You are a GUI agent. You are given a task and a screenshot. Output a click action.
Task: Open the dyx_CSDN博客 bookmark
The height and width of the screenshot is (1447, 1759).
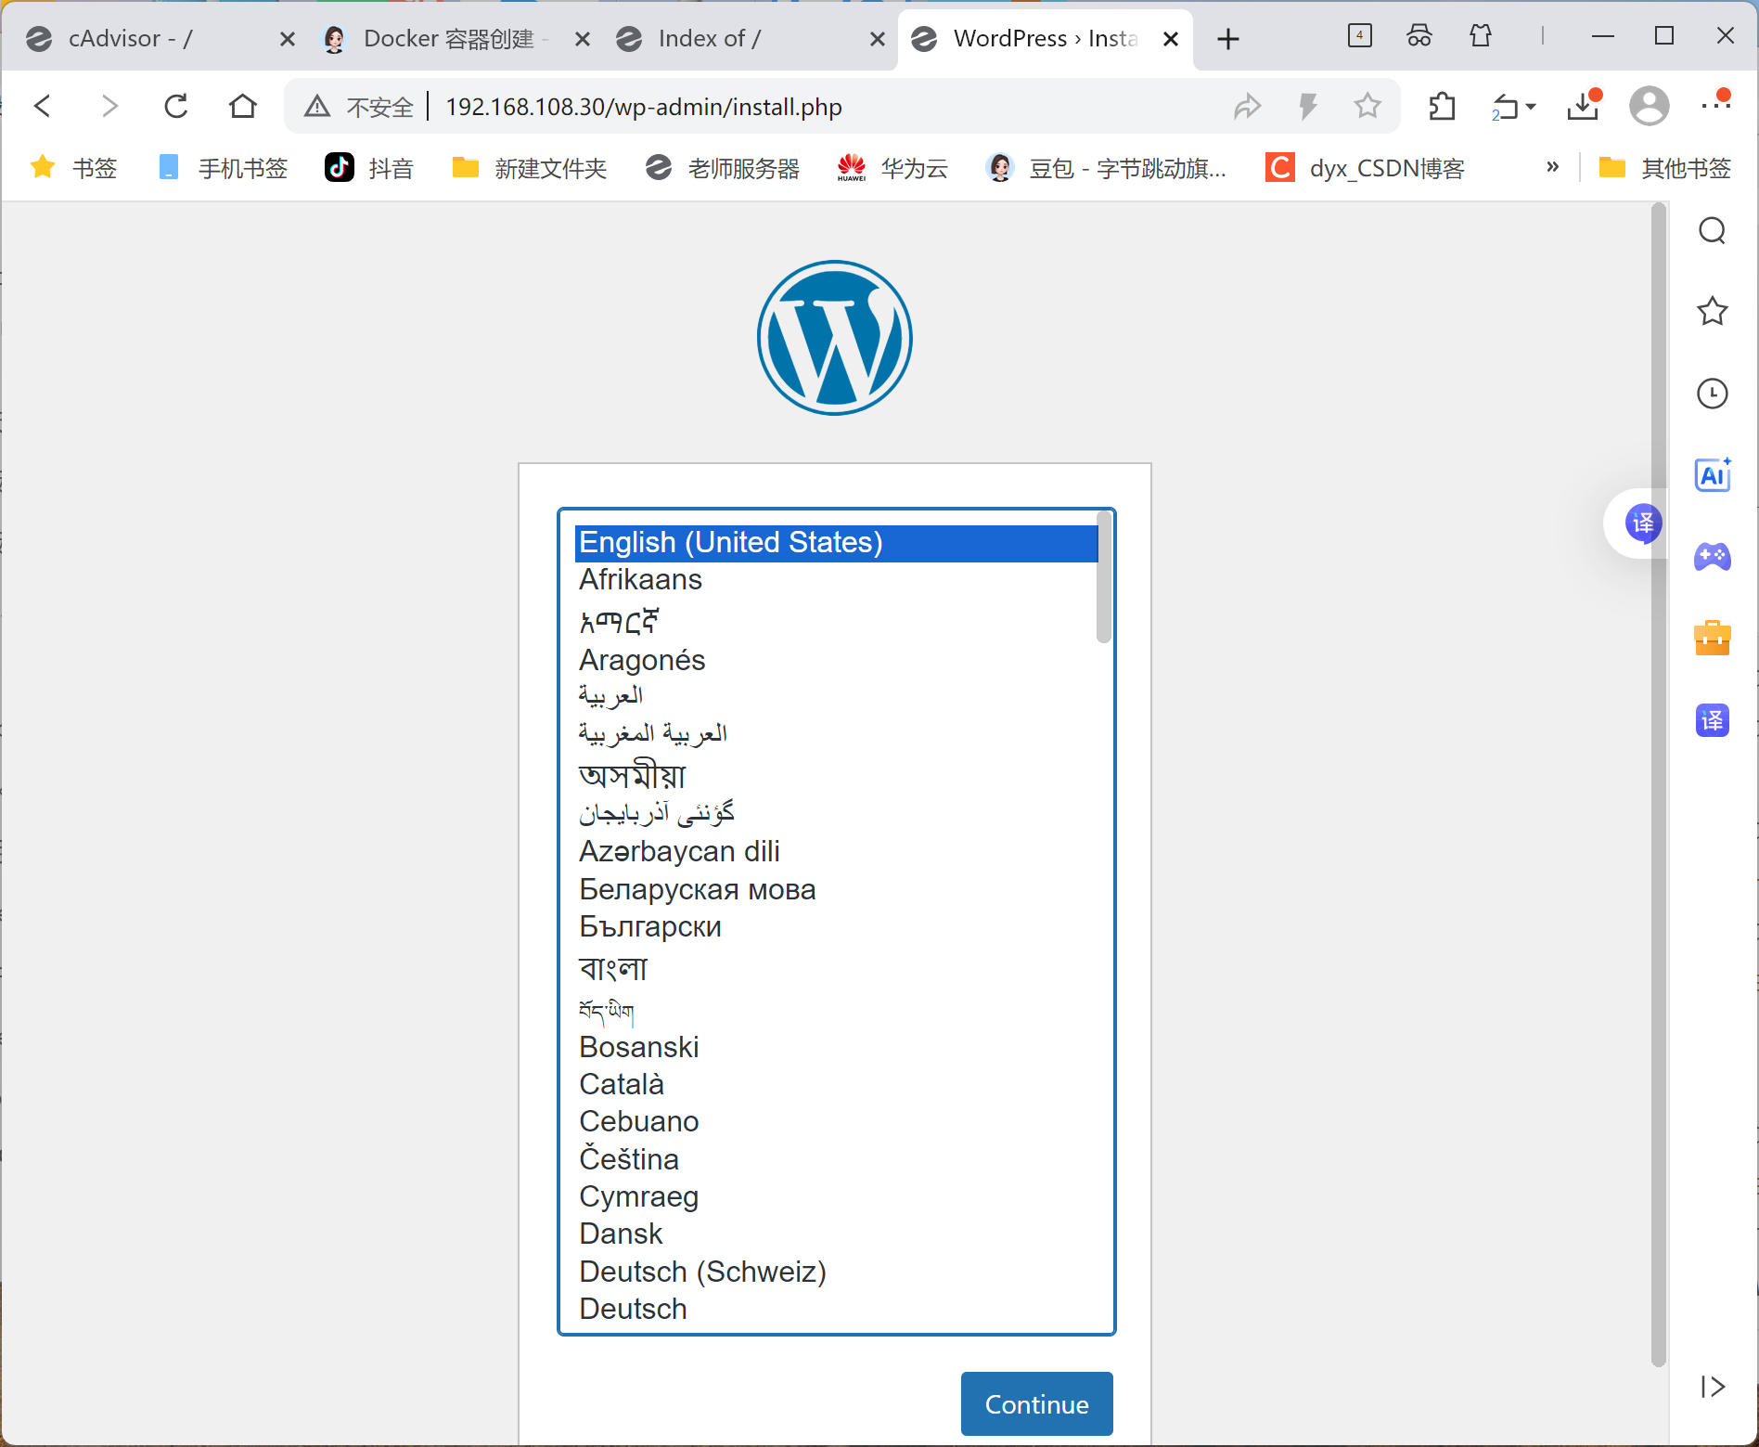1366,168
